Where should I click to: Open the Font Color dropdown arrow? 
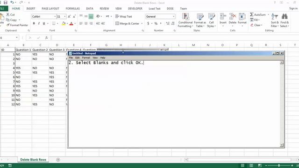(x=75, y=23)
